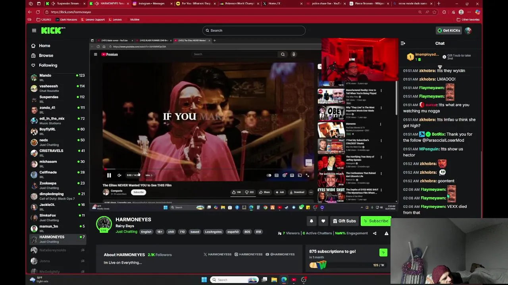Click the bell notification button for HARMONEYES
Viewport: 508px width, 285px height.
(x=312, y=221)
